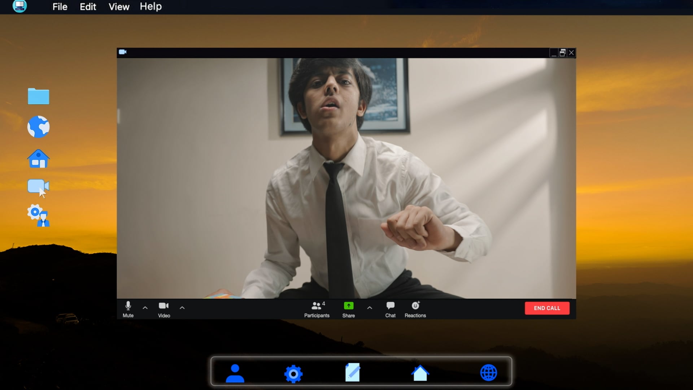
Task: Open the Help menu
Action: (x=151, y=7)
